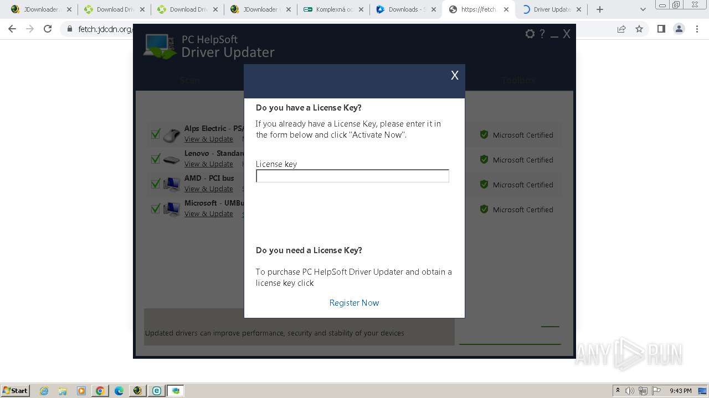Viewport: 709px width, 398px height.
Task: Close the https://fetch browser tab
Action: point(506,9)
